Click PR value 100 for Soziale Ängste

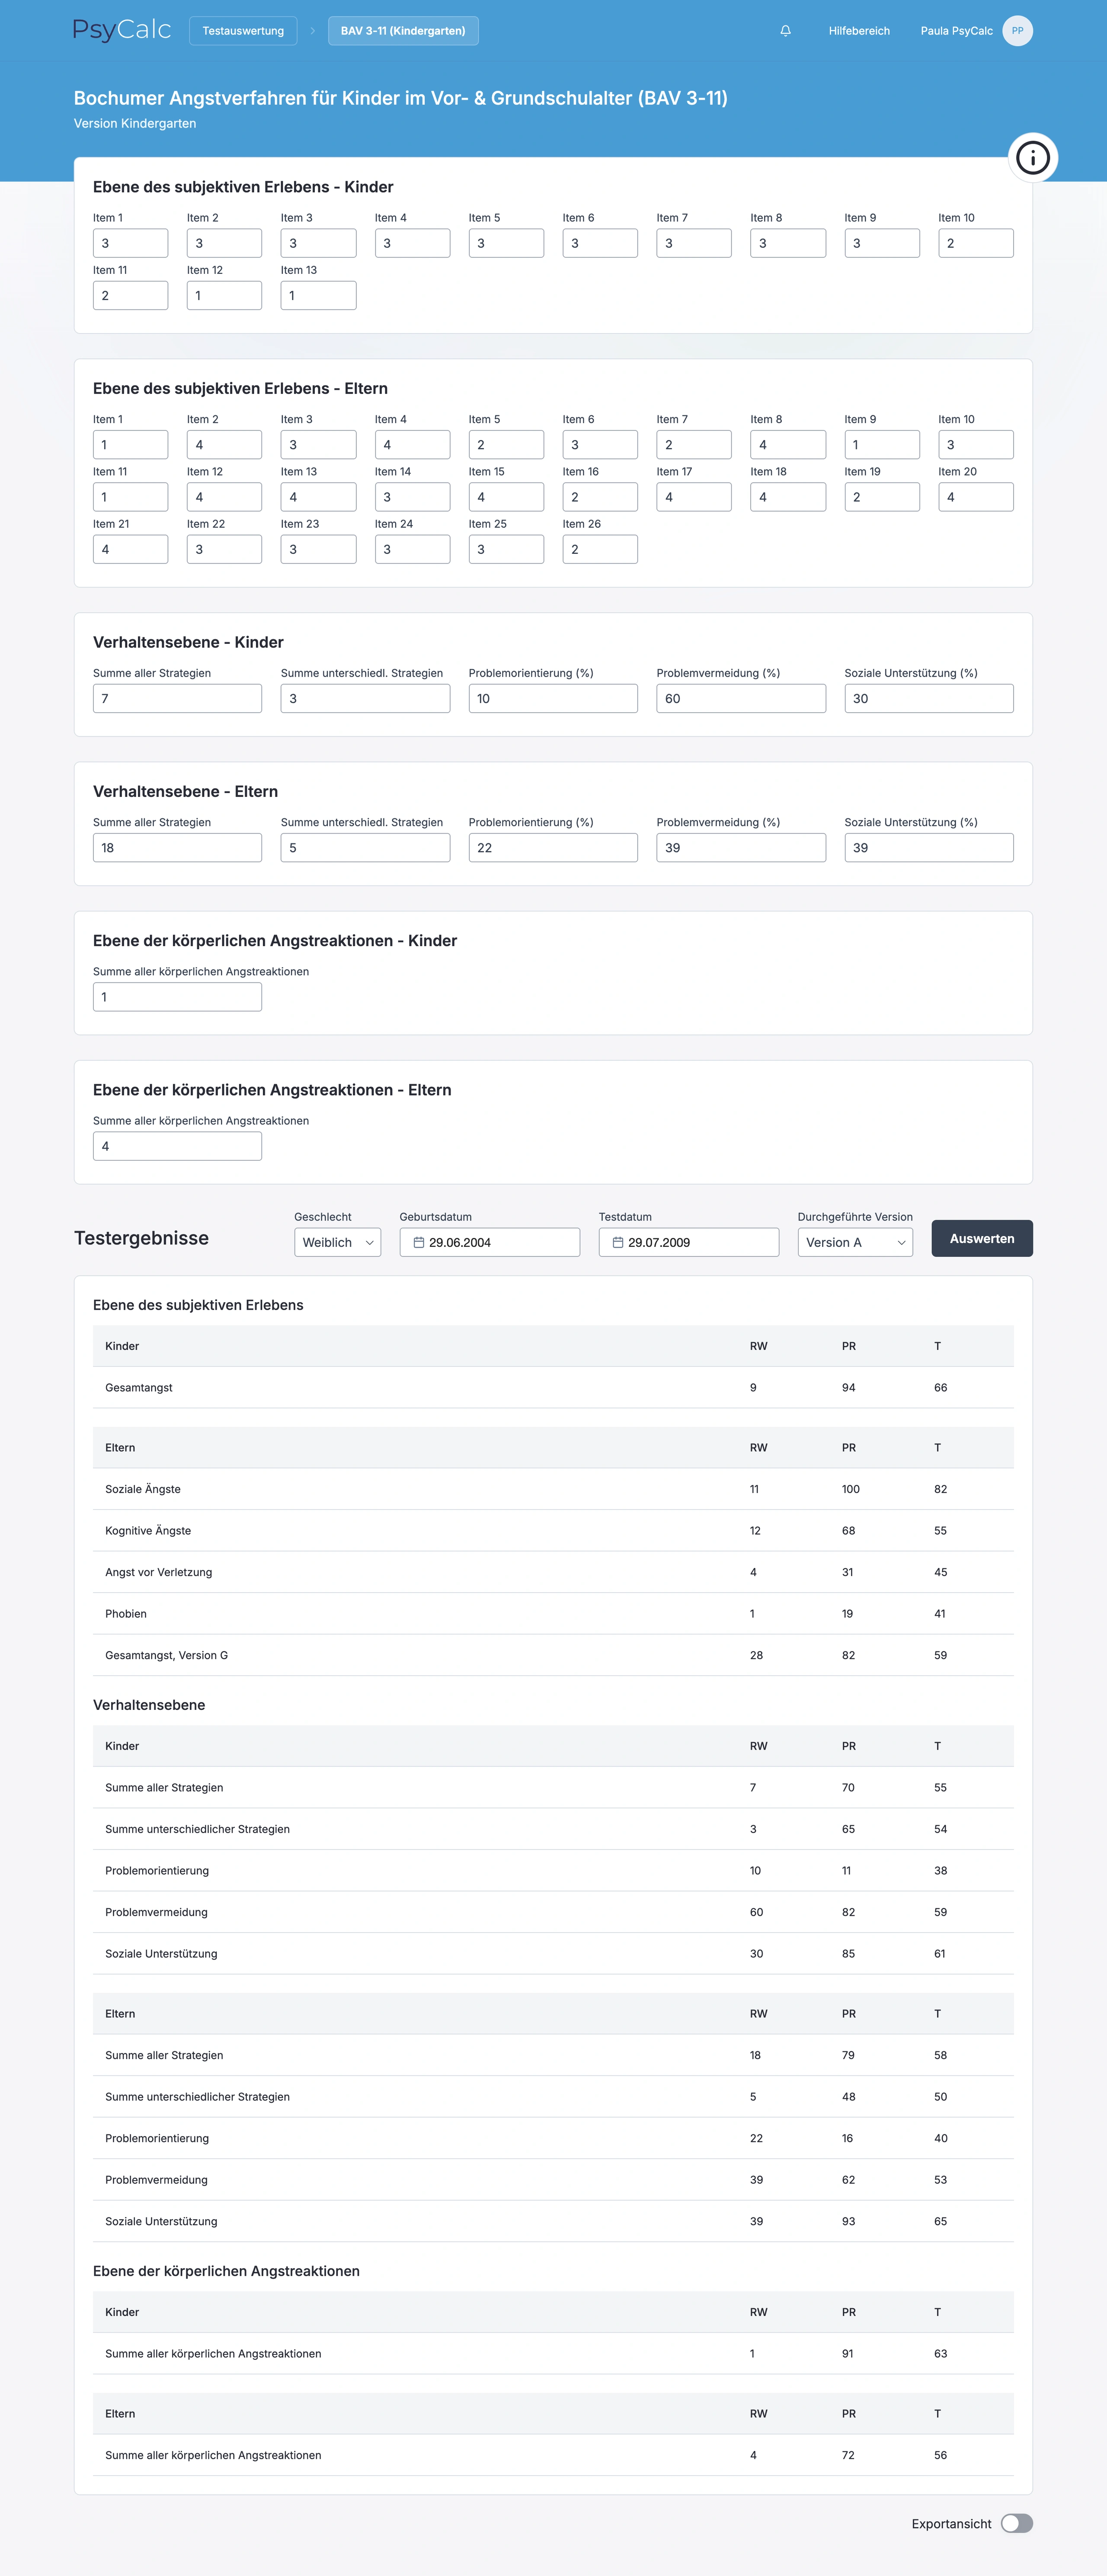[850, 1489]
